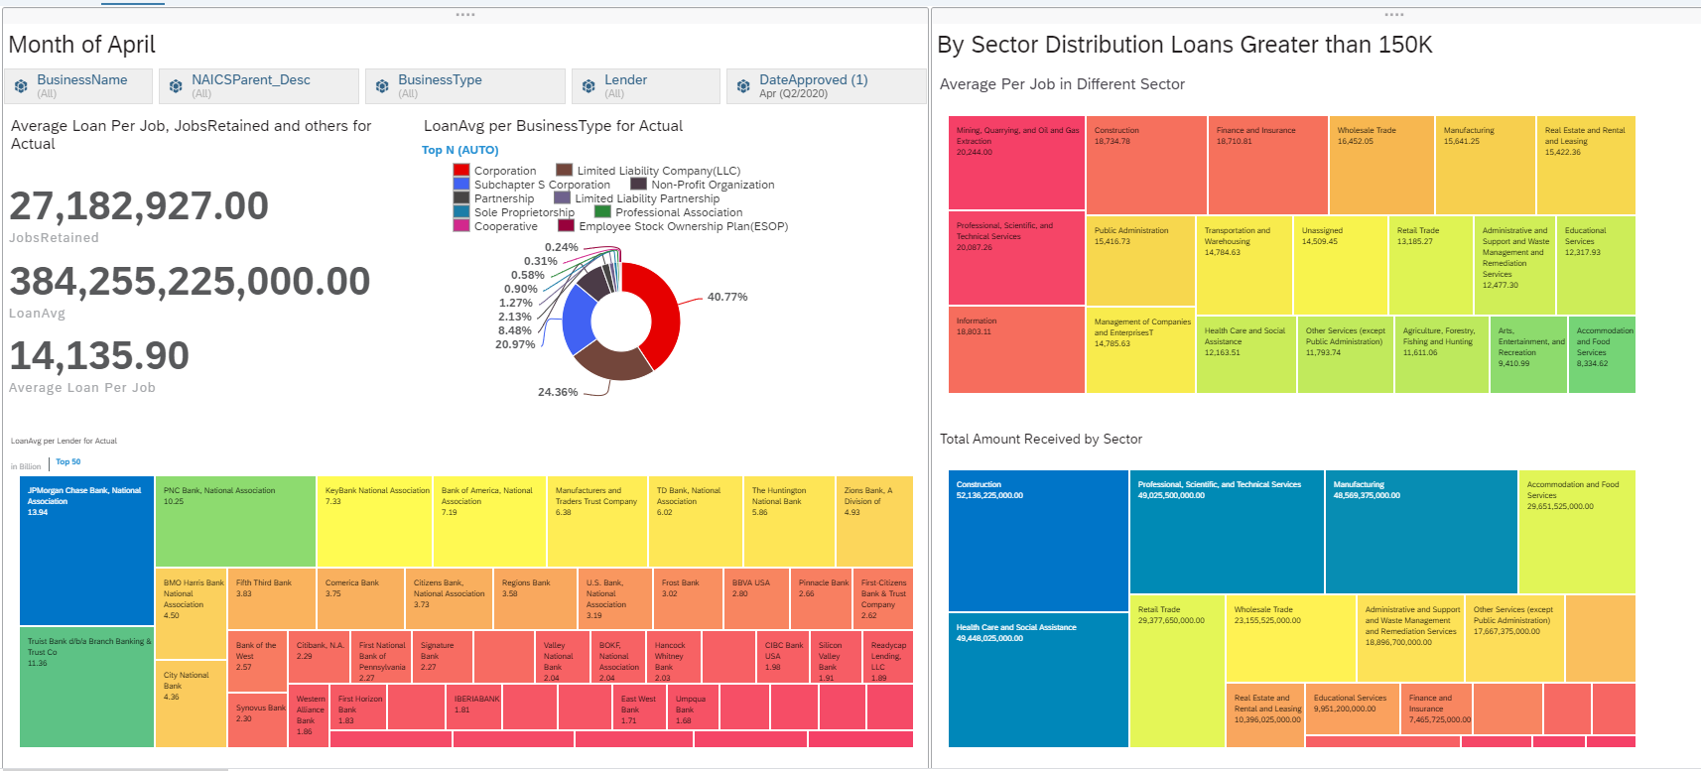The image size is (1701, 771).
Task: Click the Top 50 link
Action: 68,461
